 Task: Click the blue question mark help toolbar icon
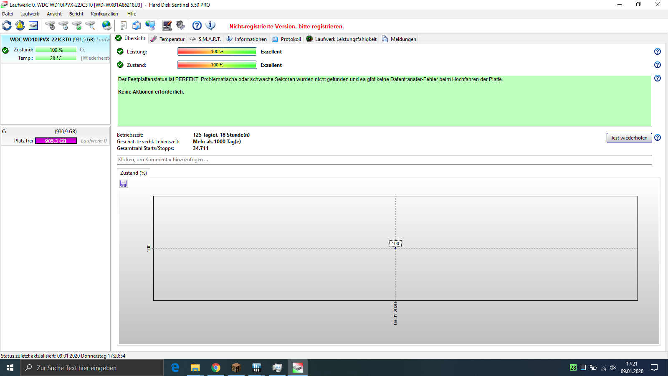pyautogui.click(x=197, y=25)
